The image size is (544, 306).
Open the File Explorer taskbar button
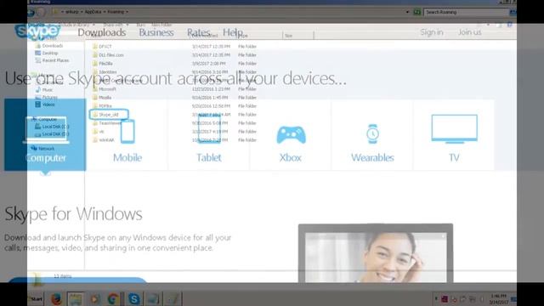(x=76, y=298)
